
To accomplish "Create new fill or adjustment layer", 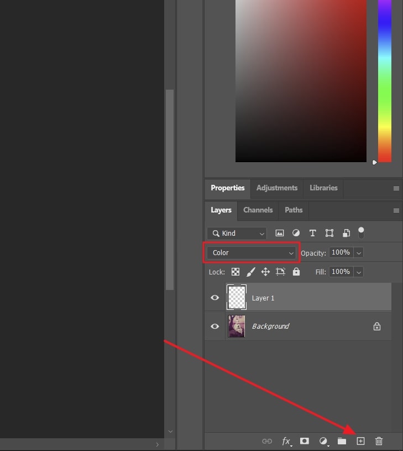I will [323, 441].
